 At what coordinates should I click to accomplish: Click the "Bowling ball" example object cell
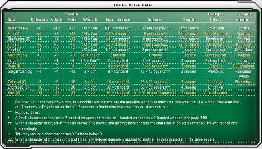point(216,39)
